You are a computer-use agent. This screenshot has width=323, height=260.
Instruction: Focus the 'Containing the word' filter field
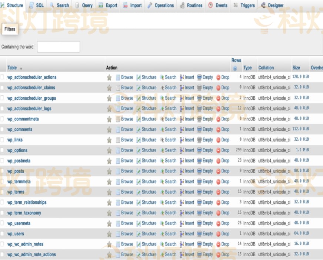[59, 47]
